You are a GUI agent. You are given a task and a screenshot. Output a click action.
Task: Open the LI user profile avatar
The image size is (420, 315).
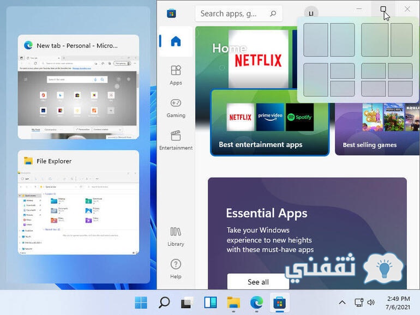pos(311,13)
